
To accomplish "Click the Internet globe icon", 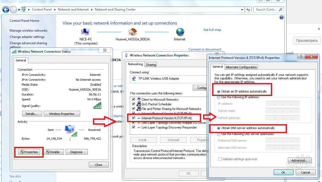I will pos(180,32).
